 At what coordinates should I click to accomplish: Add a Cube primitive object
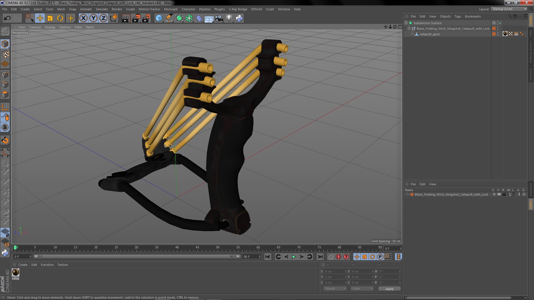click(159, 18)
